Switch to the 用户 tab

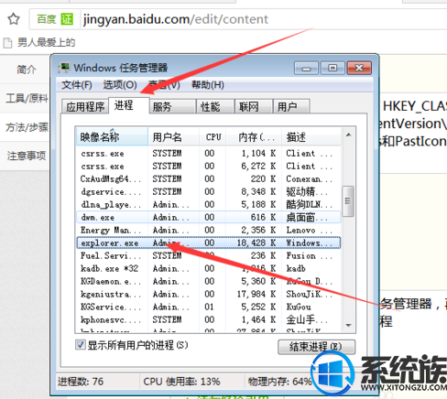click(291, 107)
